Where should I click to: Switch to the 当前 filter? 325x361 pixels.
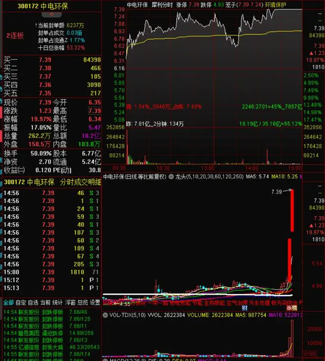tap(46, 302)
